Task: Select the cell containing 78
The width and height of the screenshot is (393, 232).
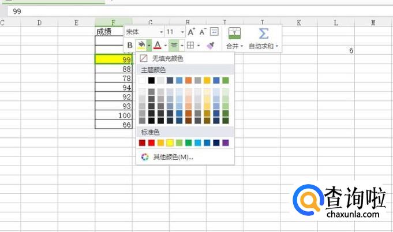Action: [114, 78]
